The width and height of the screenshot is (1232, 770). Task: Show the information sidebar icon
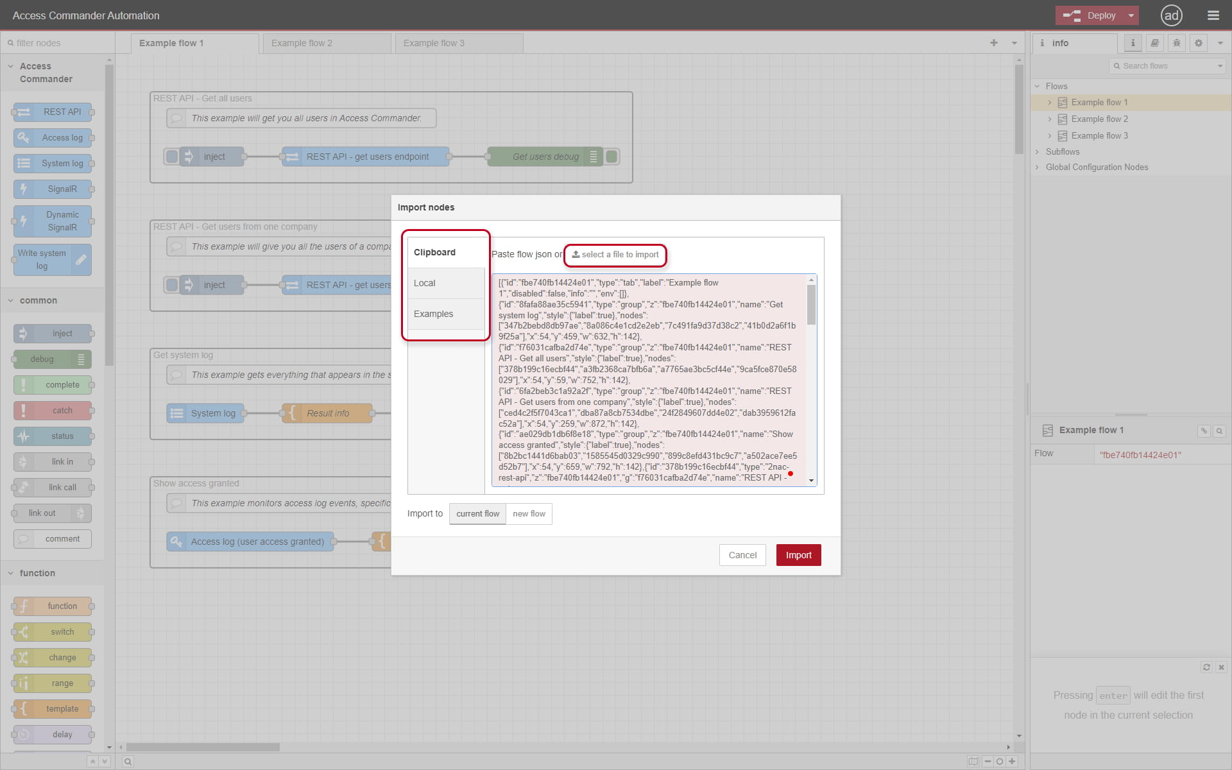click(1133, 43)
